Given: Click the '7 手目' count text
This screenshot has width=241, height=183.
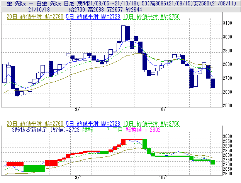Looking at the screenshot, I should pyautogui.click(x=114, y=130).
